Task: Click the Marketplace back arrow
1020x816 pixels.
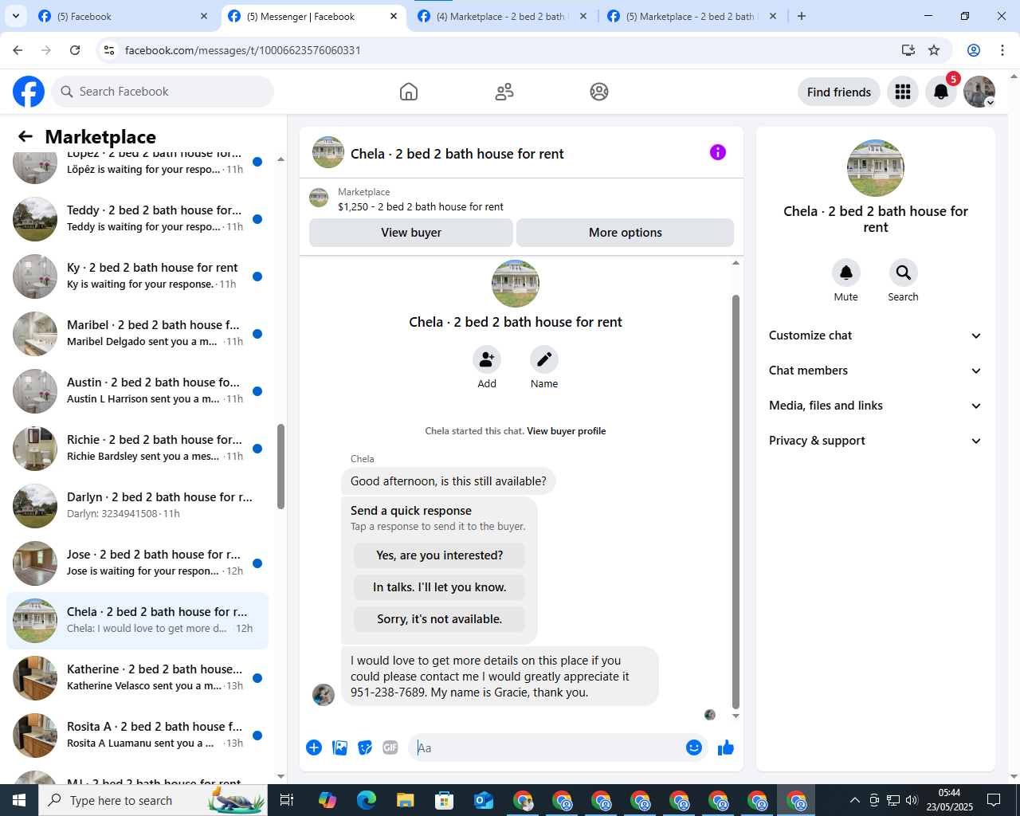Action: click(x=25, y=136)
